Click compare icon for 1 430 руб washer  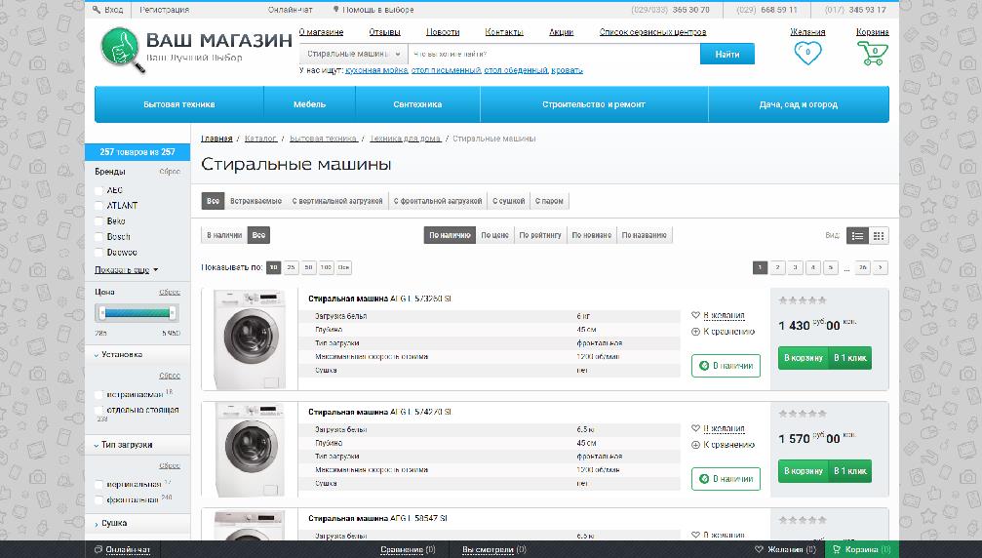[x=695, y=332]
